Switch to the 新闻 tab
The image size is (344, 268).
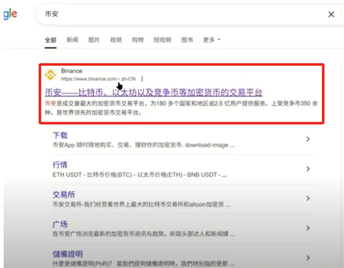pyautogui.click(x=72, y=40)
